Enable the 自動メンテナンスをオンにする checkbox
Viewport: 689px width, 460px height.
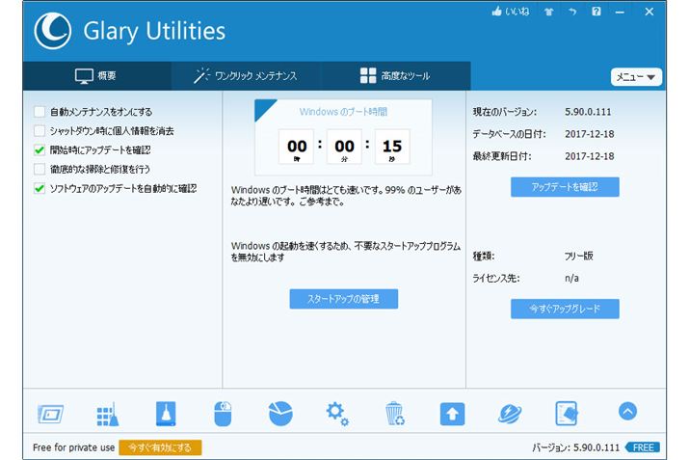click(x=40, y=112)
